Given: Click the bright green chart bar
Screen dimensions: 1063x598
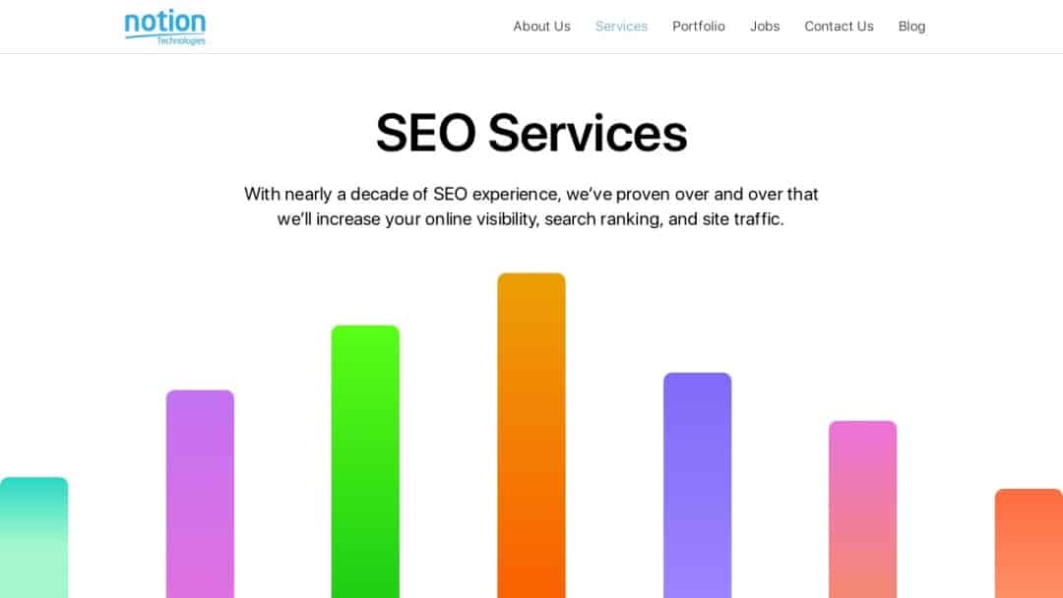Looking at the screenshot, I should click(x=365, y=461).
